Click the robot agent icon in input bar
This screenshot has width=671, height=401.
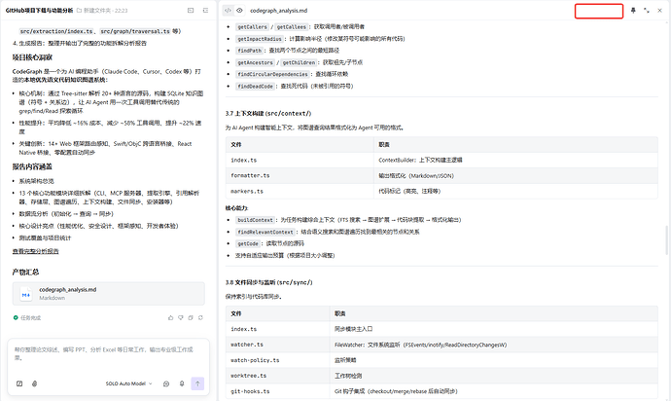pyautogui.click(x=166, y=383)
